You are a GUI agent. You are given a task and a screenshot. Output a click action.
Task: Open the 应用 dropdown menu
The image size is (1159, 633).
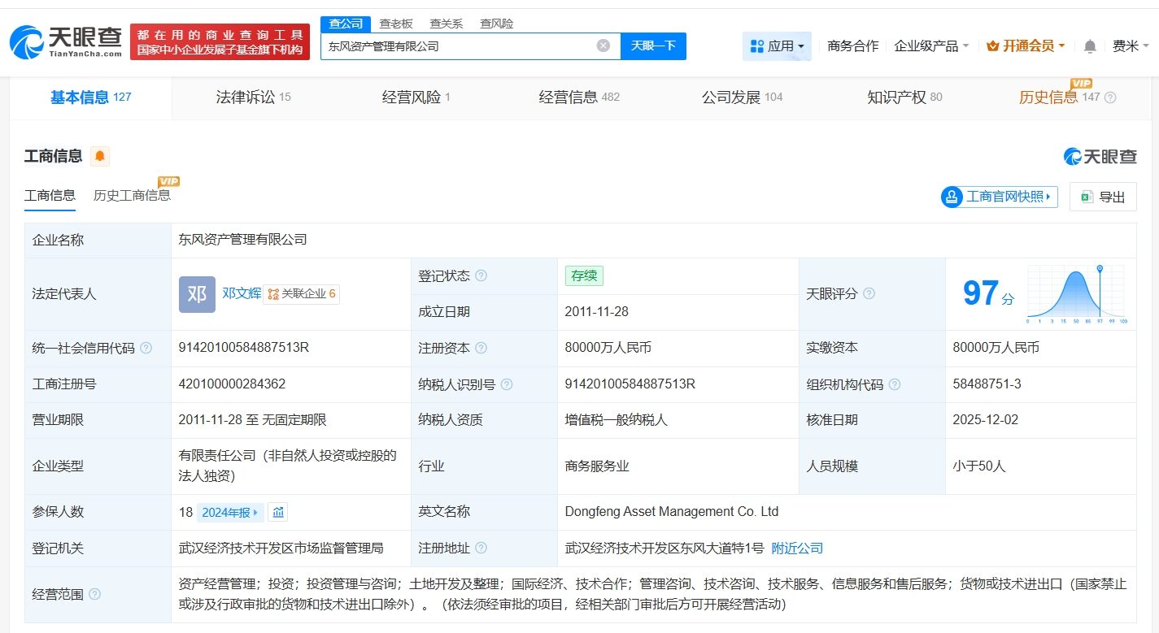pos(777,46)
